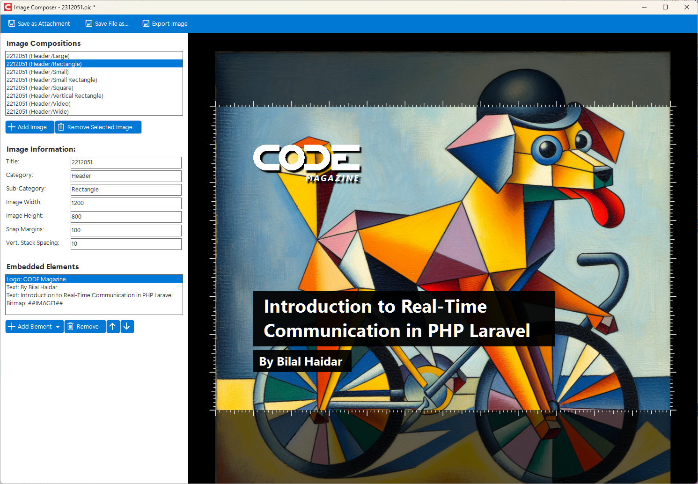Select composition 2212051 (Header/Wide)
698x484 pixels.
[x=94, y=112]
